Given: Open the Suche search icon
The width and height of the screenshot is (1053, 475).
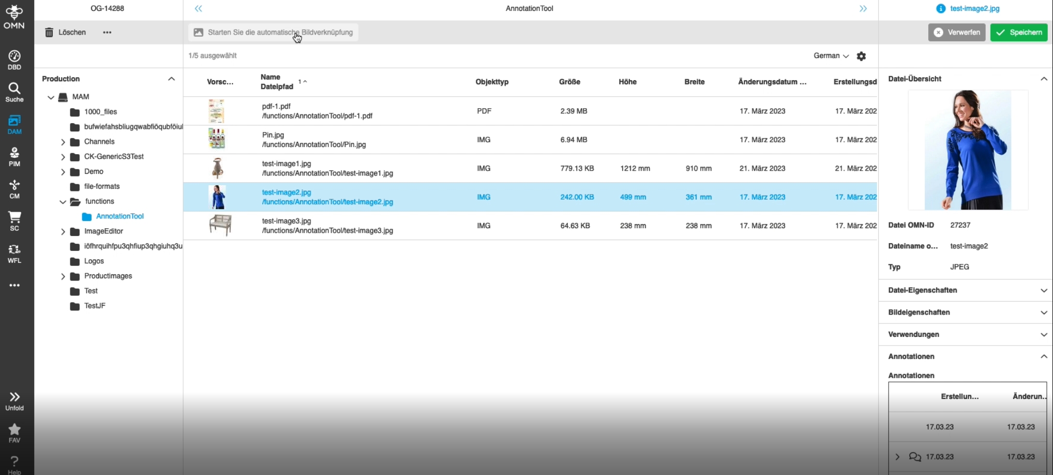Looking at the screenshot, I should click(x=14, y=92).
